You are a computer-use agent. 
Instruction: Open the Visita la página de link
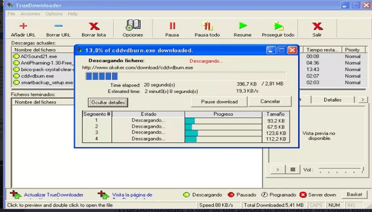[x=132, y=195]
